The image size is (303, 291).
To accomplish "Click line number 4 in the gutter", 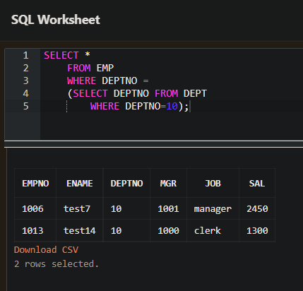I will 25,93.
